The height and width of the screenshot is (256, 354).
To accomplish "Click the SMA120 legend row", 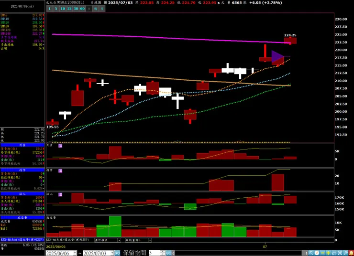I will click(22, 30).
